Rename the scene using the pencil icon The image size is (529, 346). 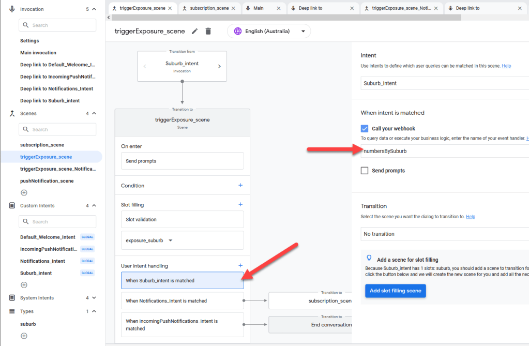tap(194, 31)
